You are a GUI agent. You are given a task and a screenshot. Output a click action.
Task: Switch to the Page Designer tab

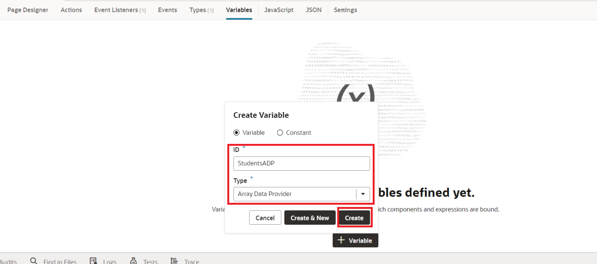(x=28, y=10)
